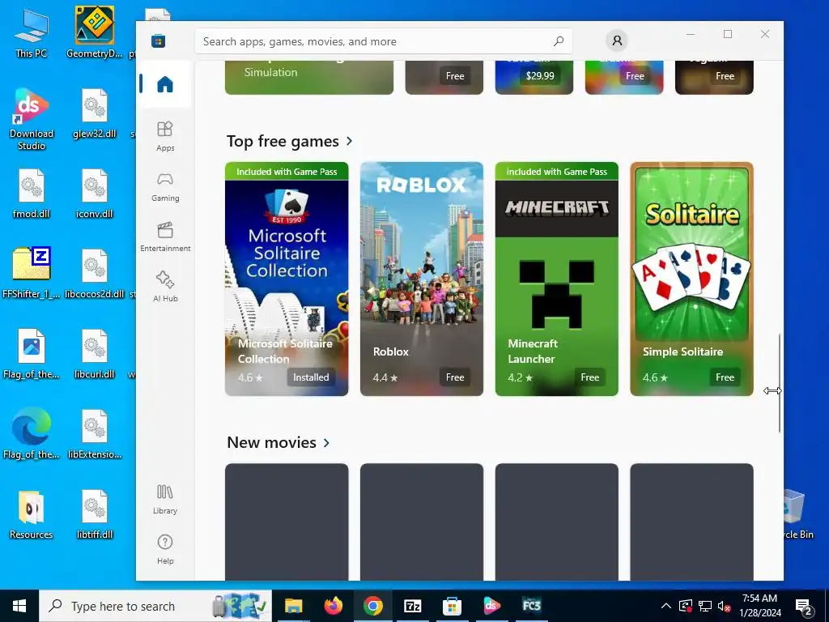Screen dimensions: 829x622
Task: Open File Explorer from the taskbar
Action: click(293, 606)
